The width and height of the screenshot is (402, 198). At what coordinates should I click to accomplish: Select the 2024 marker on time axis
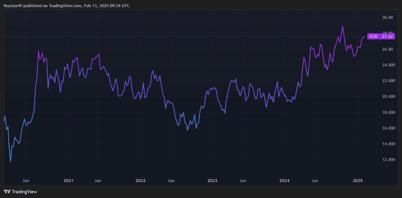[x=284, y=181]
